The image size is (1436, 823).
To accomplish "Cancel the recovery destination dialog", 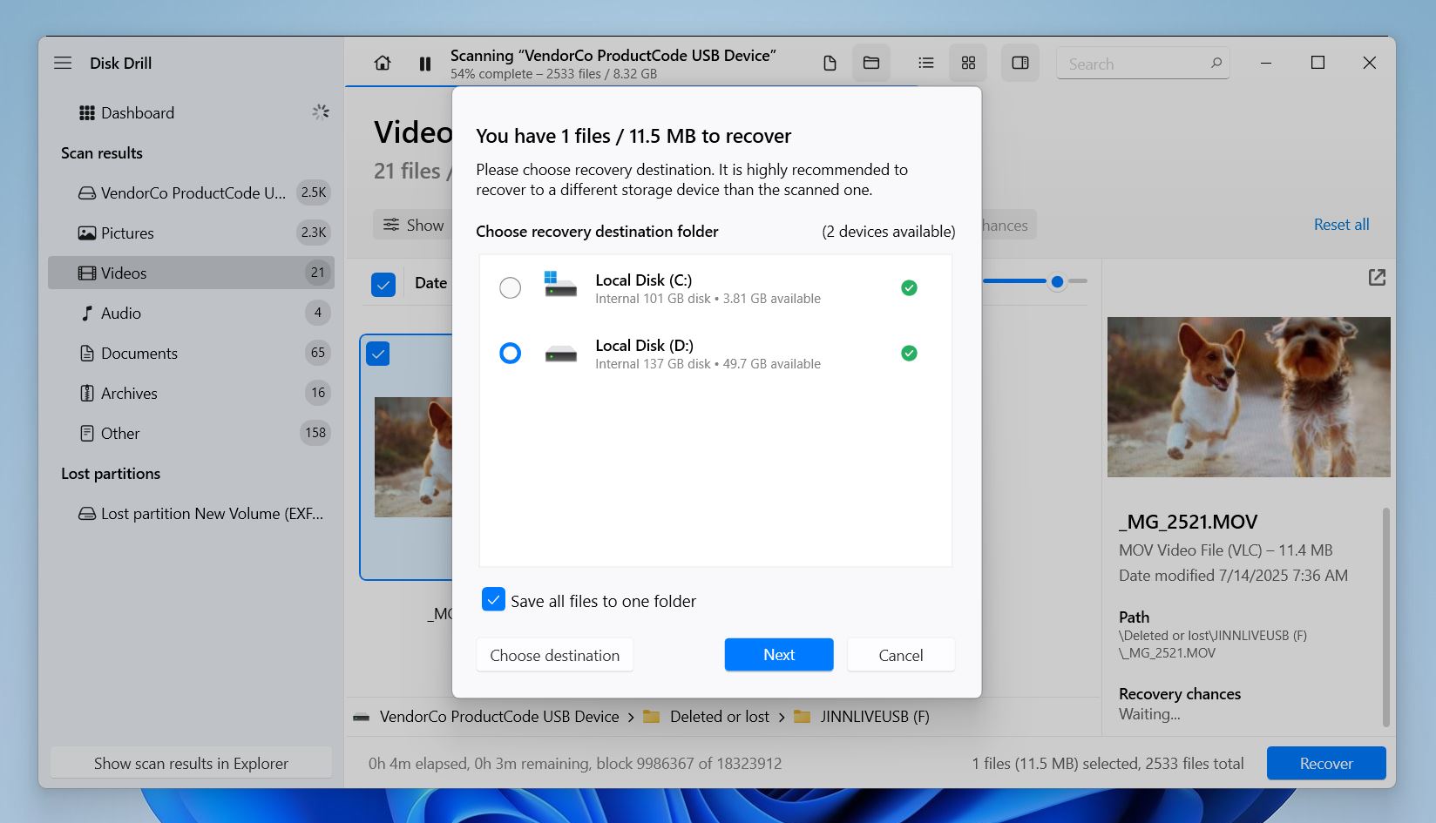I will [x=900, y=655].
